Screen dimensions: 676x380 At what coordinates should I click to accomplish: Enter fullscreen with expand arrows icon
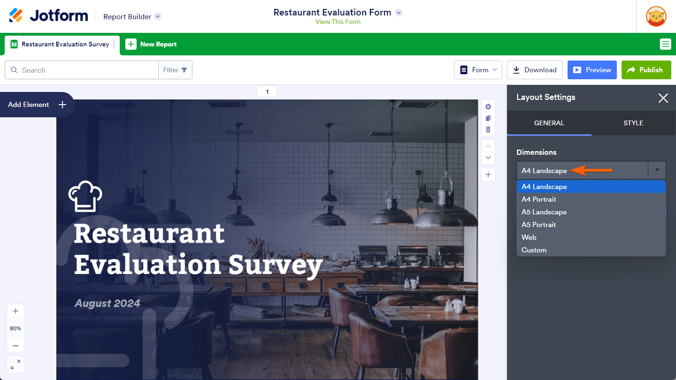pos(15,365)
